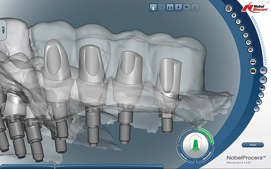Click the padlock lock view icon
This screenshot has width=271, height=169.
228,8
